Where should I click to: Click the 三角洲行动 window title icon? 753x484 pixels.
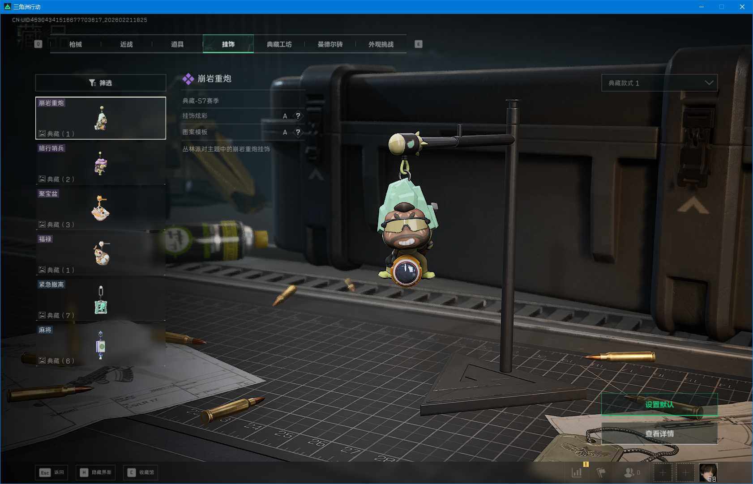click(x=8, y=7)
